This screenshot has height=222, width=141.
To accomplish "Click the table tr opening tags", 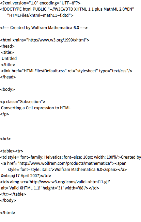I will 12,151.
